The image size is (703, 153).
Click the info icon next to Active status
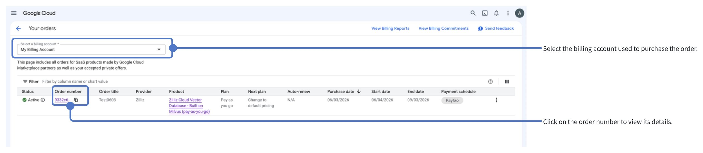click(x=43, y=100)
